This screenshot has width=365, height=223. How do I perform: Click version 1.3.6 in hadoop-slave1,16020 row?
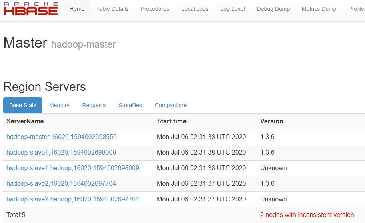tap(267, 152)
